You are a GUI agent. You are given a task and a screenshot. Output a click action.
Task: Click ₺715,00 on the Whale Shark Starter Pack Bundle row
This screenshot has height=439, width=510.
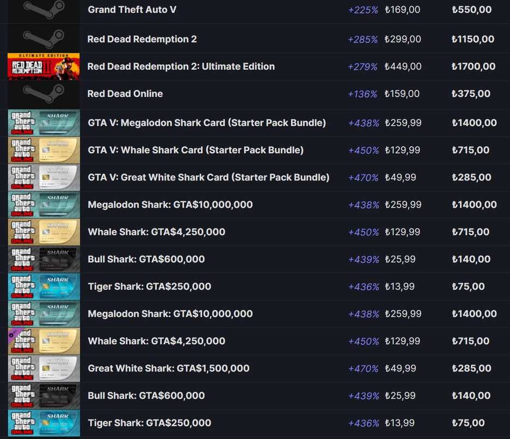(471, 150)
